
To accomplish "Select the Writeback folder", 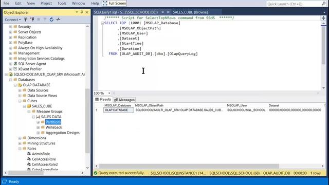I will pos(53,127).
